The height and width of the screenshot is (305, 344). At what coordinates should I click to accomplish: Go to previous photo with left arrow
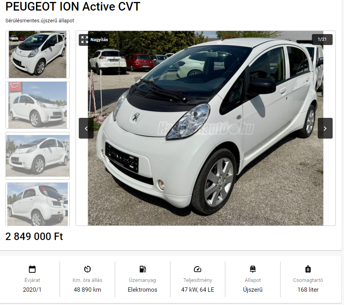pos(86,128)
